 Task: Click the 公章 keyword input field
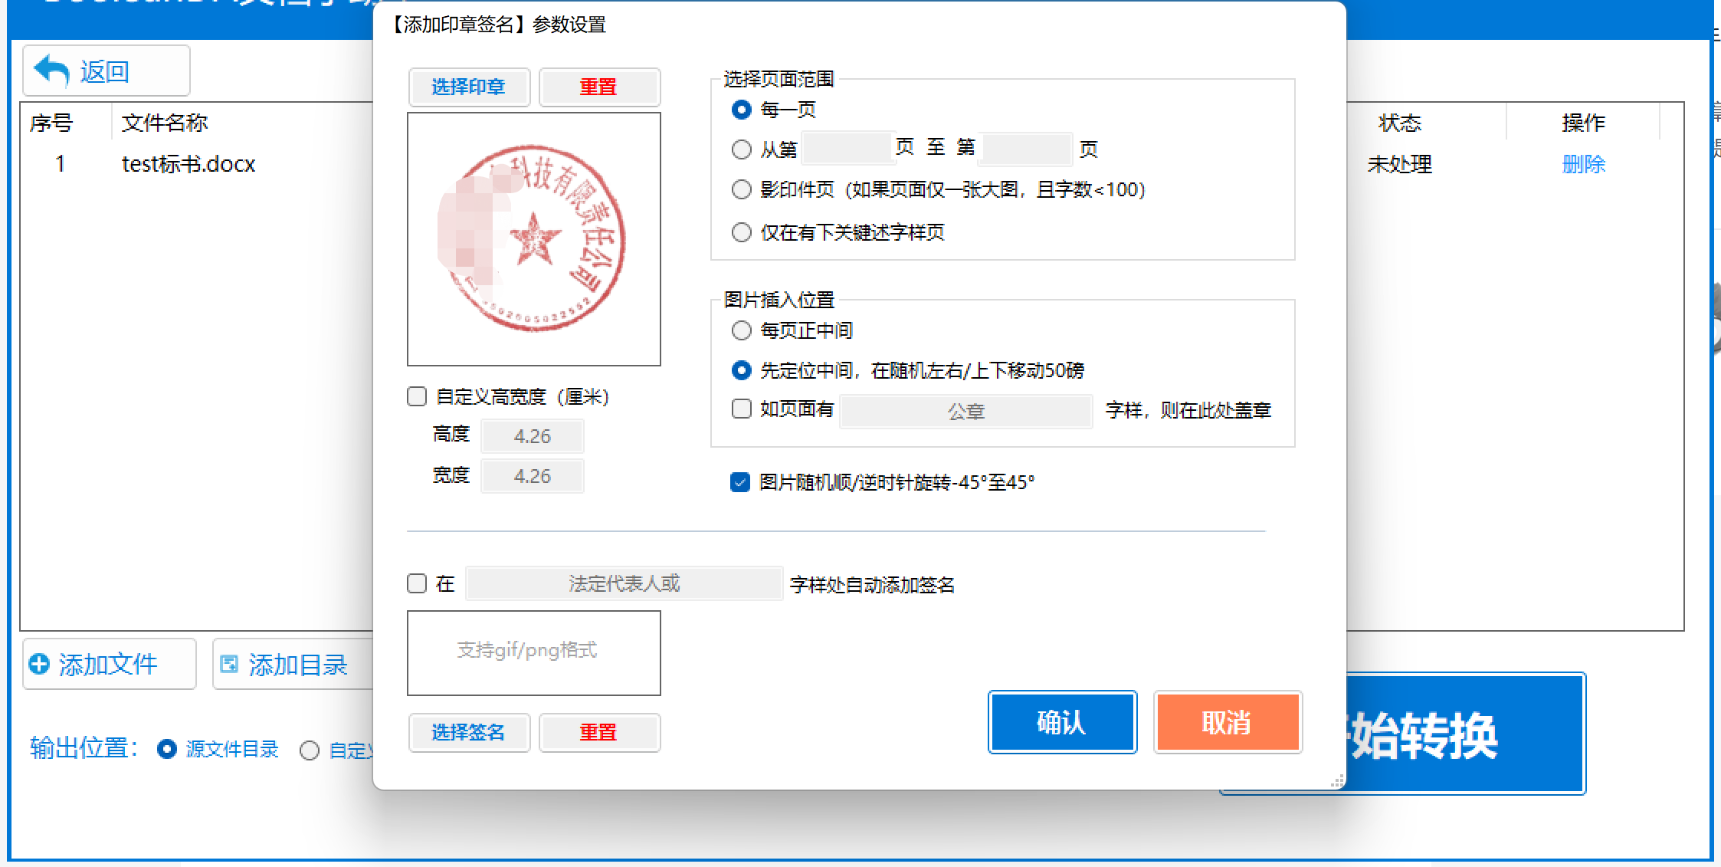click(965, 412)
